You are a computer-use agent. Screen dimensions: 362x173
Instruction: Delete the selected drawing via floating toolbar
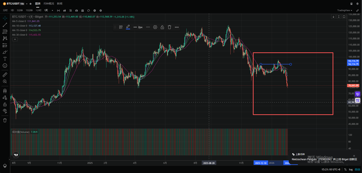170,27
